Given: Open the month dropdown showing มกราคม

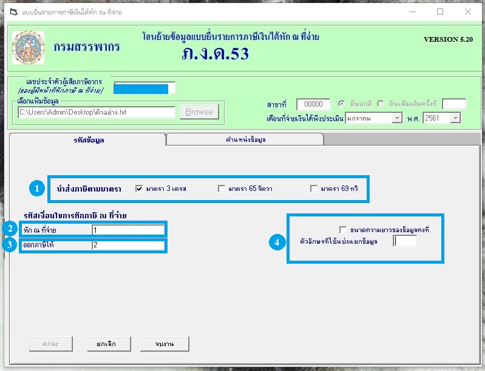Looking at the screenshot, I should [x=397, y=118].
